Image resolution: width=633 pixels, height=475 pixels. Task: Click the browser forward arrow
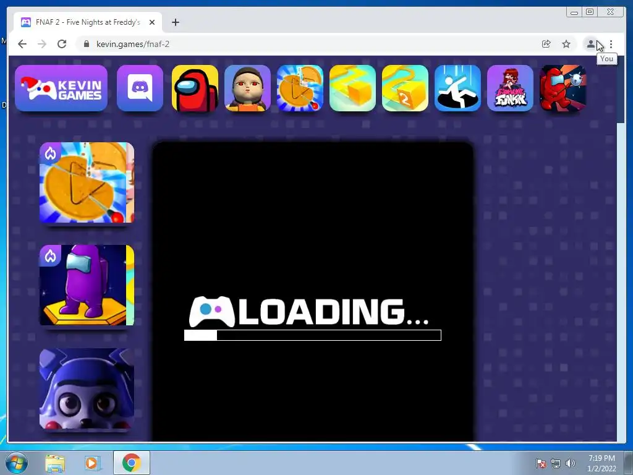tap(42, 44)
